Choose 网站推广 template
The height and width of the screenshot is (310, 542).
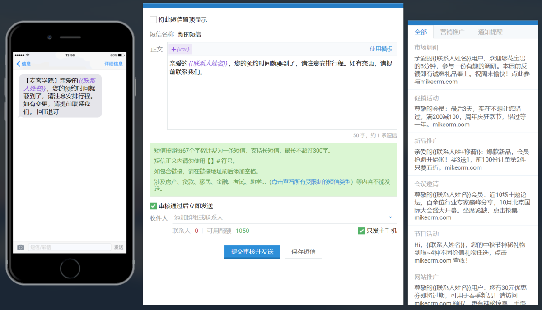(x=472, y=287)
